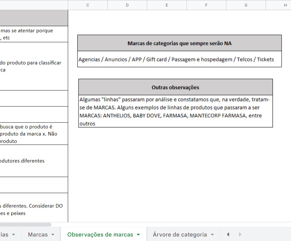Select column F header

tap(206, 5)
